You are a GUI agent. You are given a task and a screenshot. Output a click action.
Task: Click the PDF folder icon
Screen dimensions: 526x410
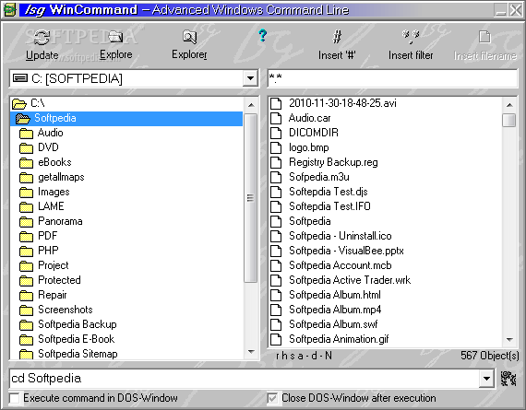[26, 237]
